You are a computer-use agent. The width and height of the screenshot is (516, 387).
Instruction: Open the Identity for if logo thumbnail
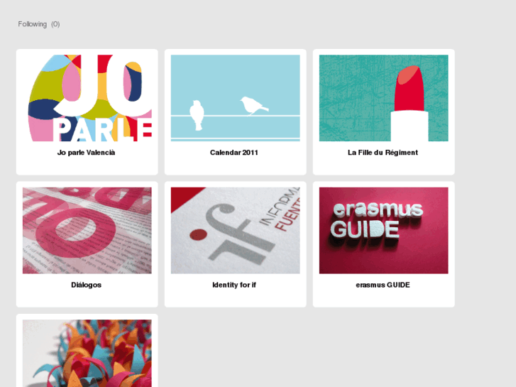pos(236,231)
